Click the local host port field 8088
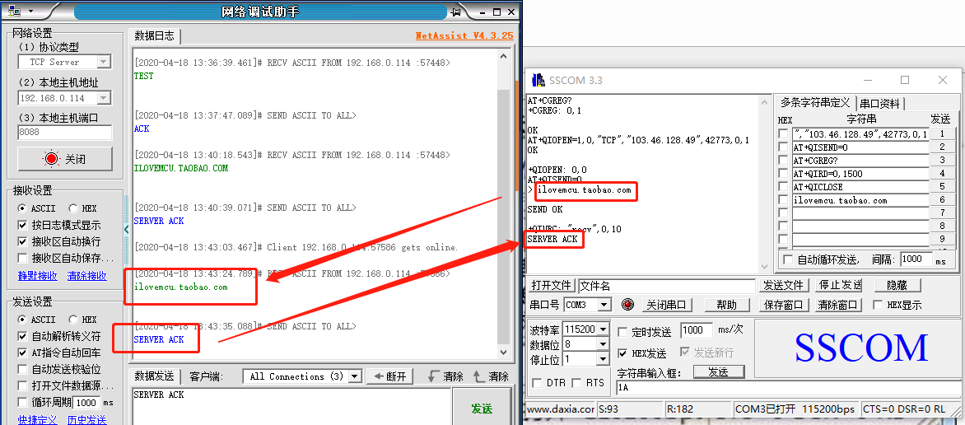This screenshot has height=425, width=965. [65, 133]
